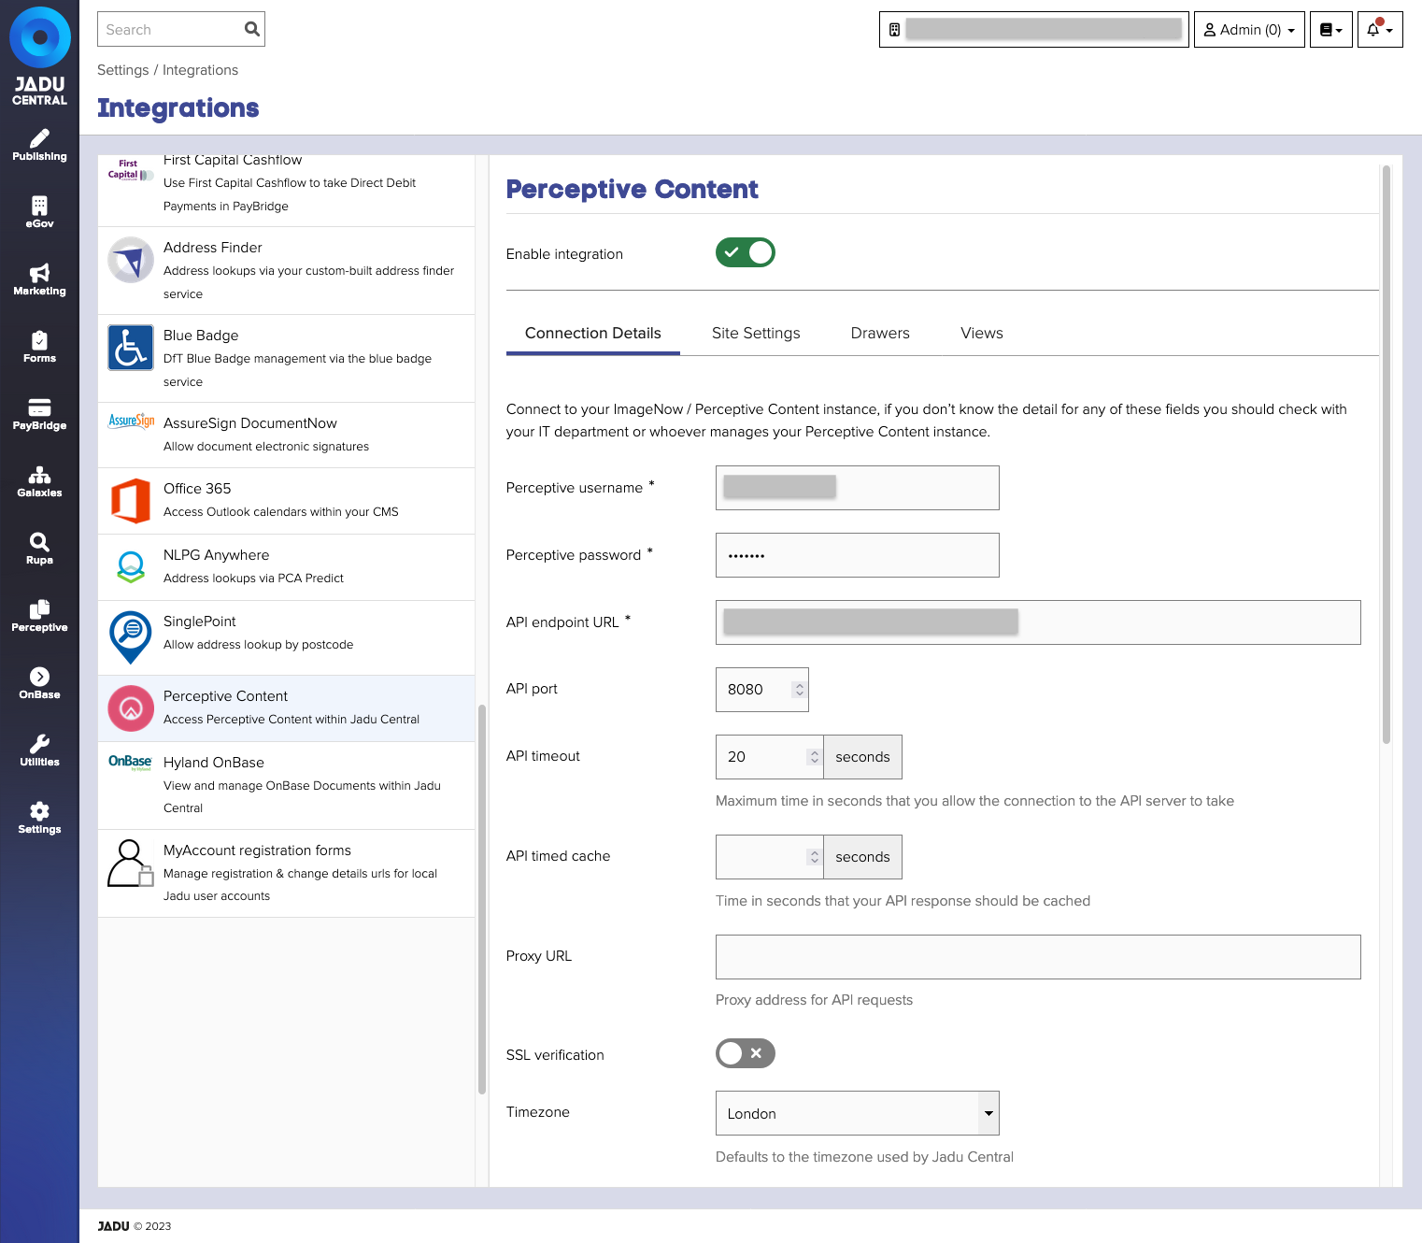Select Hyland OnBase integration title
This screenshot has height=1243, width=1422.
[x=214, y=763]
